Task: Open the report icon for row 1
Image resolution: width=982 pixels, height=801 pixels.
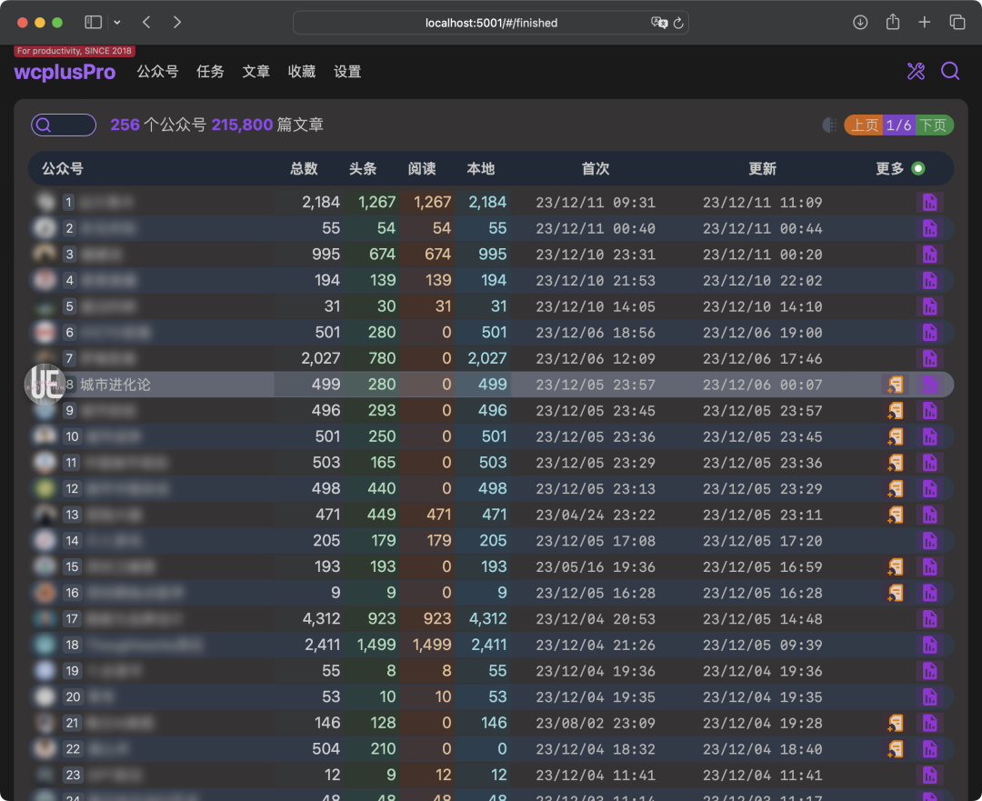Action: pos(929,202)
